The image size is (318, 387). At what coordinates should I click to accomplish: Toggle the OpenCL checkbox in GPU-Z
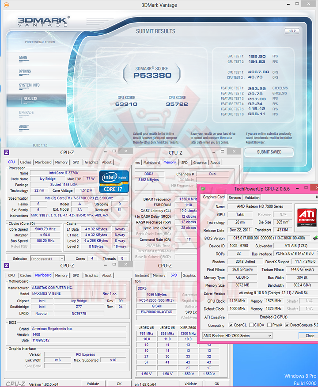(x=231, y=325)
